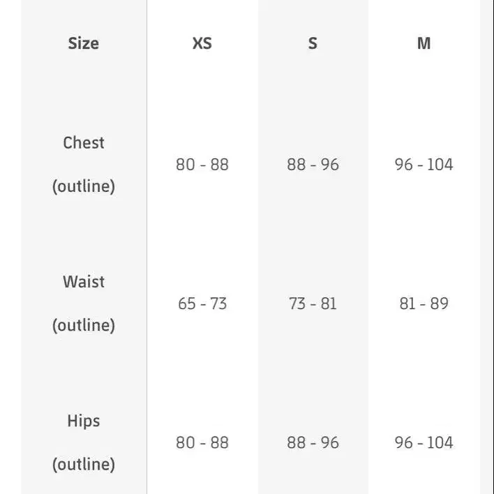Select XS waist value 65 - 73
This screenshot has width=494, height=494.
point(202,304)
